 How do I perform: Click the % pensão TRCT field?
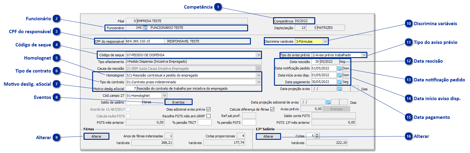(205, 123)
